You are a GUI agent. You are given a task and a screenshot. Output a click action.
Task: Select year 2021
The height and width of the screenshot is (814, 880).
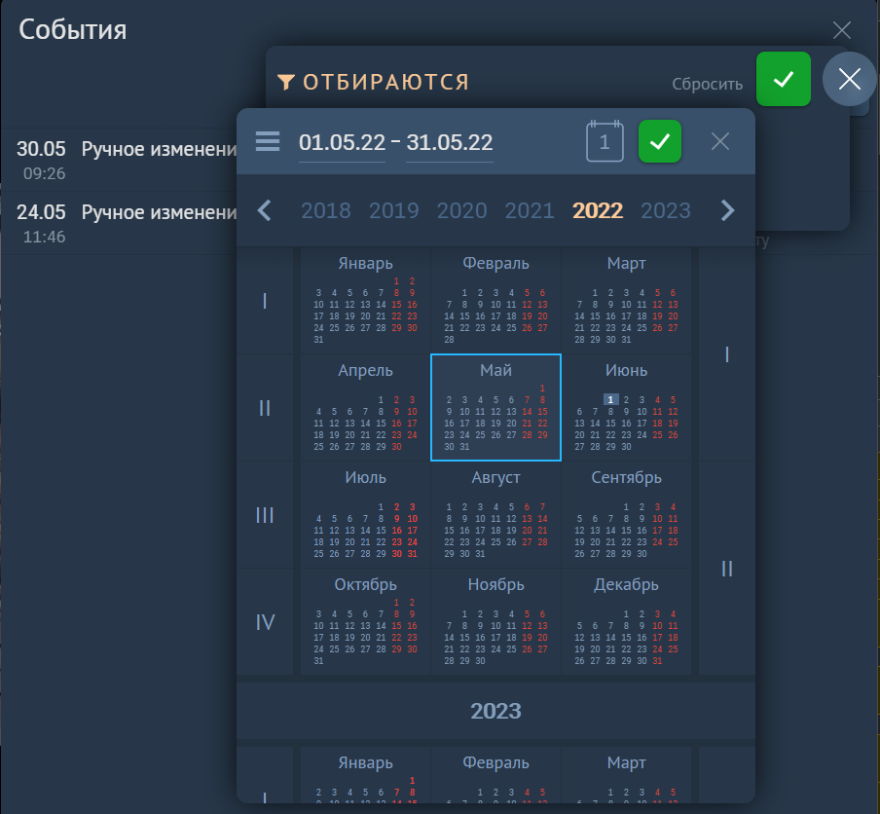pyautogui.click(x=530, y=210)
